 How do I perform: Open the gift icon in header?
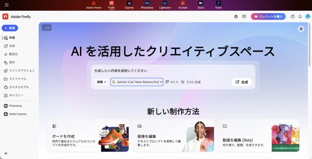[x=236, y=17]
